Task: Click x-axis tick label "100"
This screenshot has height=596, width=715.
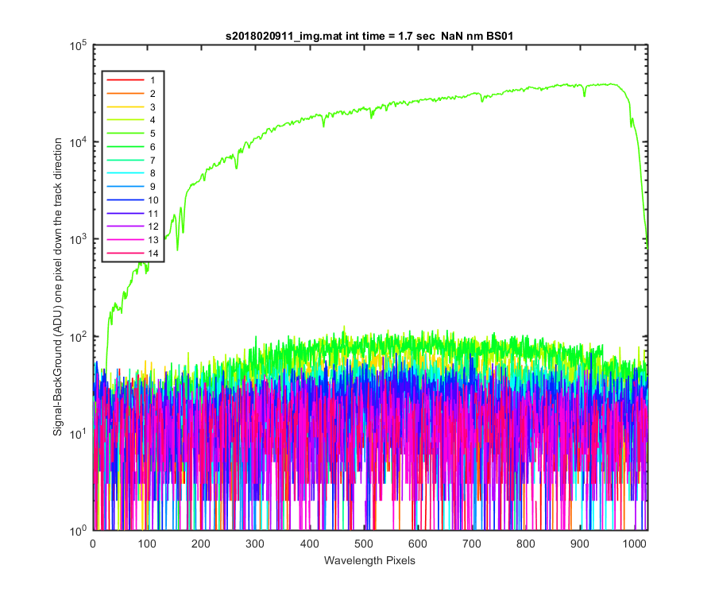Action: pyautogui.click(x=147, y=544)
